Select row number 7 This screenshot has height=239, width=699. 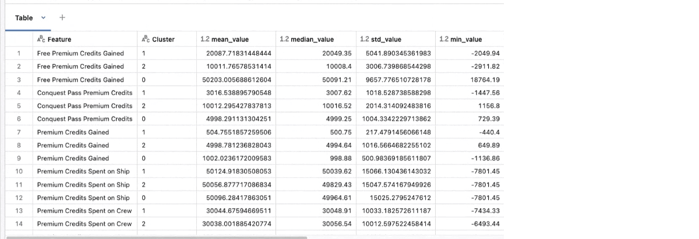[x=19, y=132]
